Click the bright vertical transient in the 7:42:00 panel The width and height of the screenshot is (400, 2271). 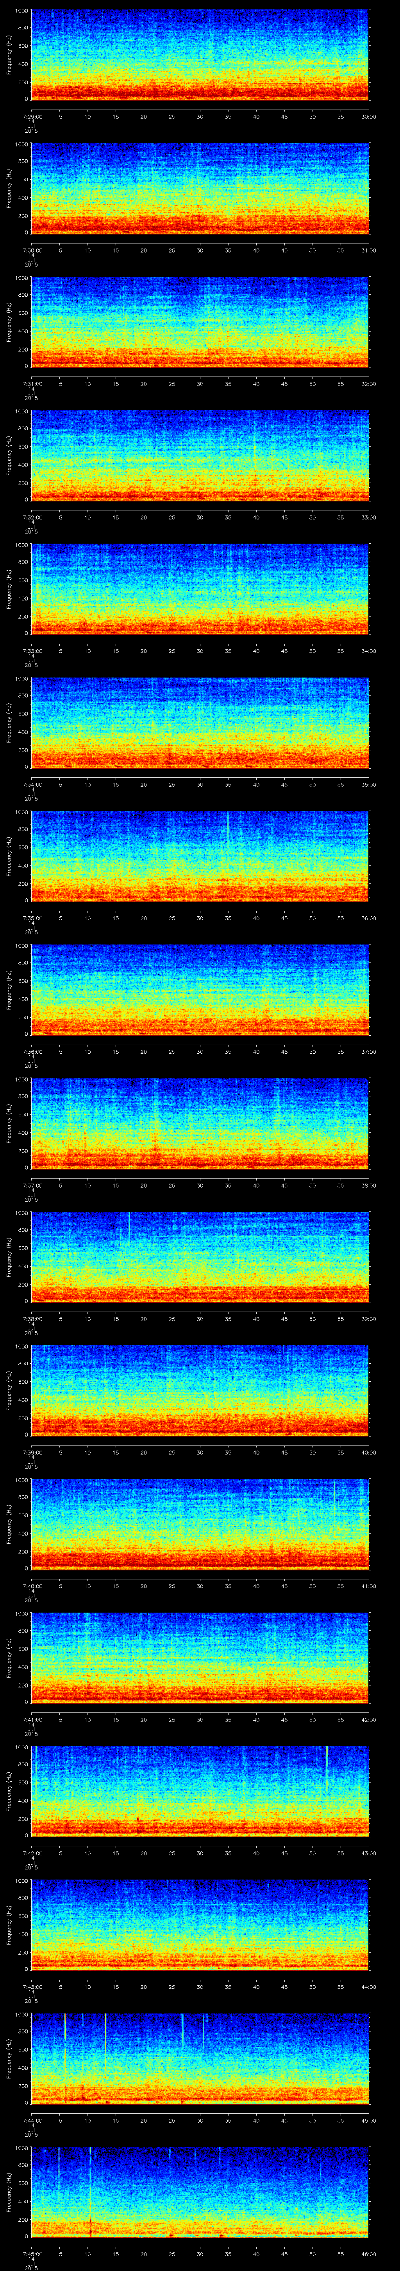(x=327, y=1768)
